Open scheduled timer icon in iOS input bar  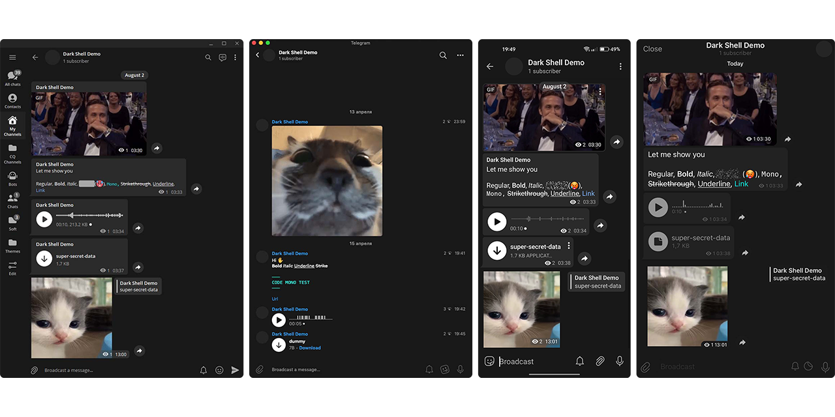[808, 367]
